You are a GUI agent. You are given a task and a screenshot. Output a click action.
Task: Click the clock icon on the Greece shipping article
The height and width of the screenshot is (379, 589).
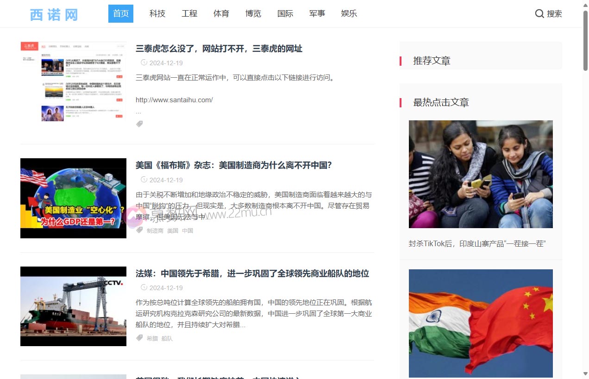(144, 287)
